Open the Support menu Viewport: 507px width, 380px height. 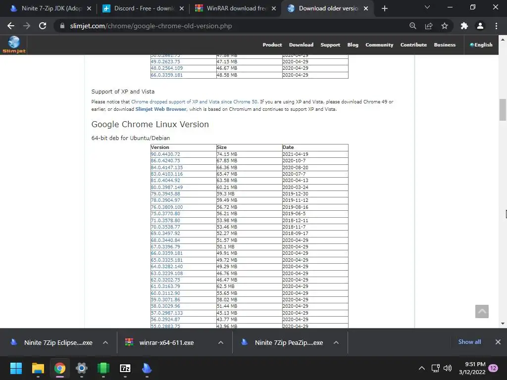point(330,45)
